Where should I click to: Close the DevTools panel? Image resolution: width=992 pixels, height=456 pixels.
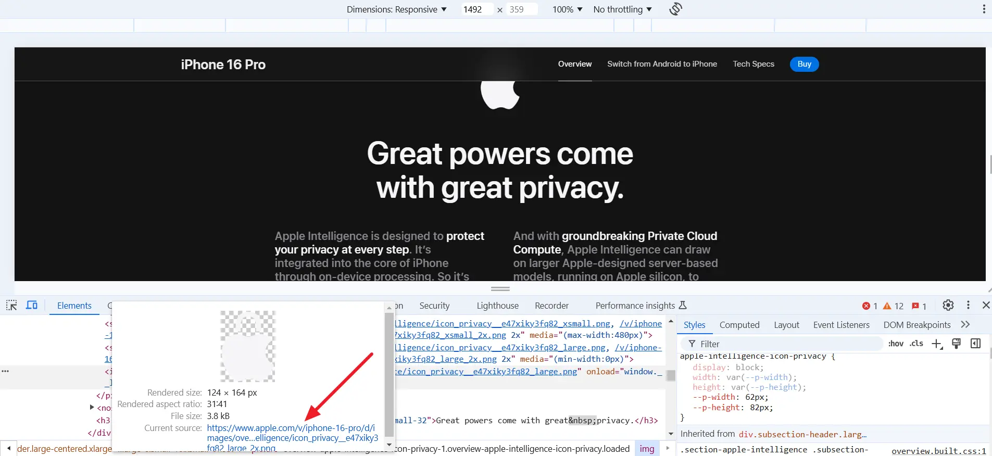pyautogui.click(x=986, y=306)
